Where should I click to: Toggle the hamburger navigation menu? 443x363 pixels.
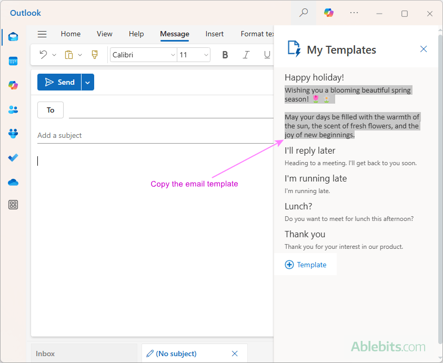[42, 34]
